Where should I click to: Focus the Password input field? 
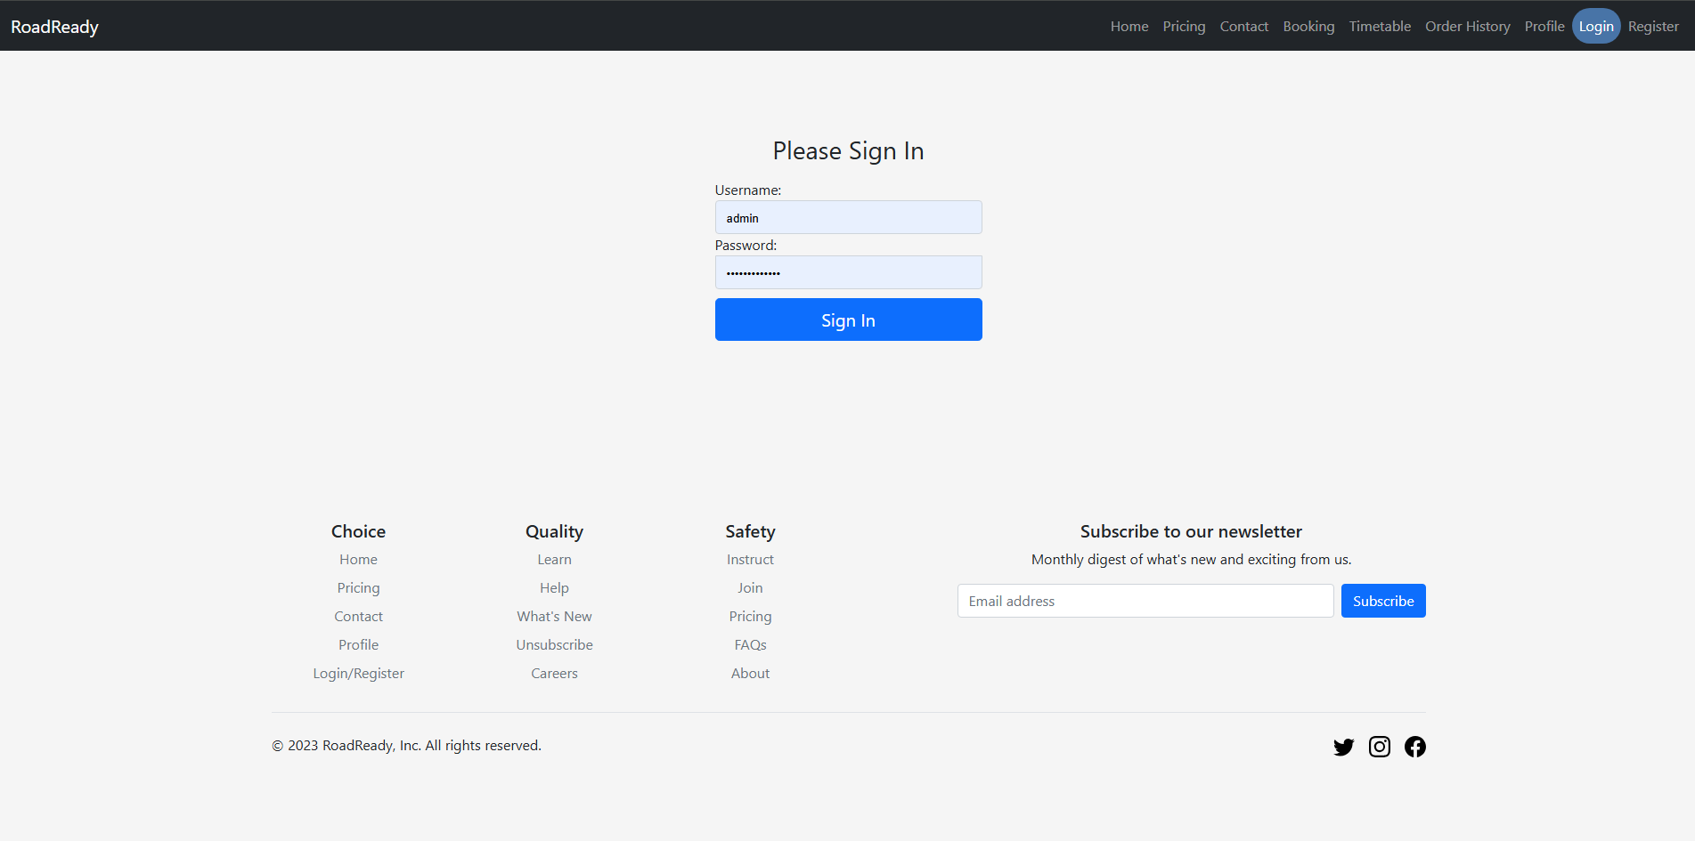(x=848, y=272)
